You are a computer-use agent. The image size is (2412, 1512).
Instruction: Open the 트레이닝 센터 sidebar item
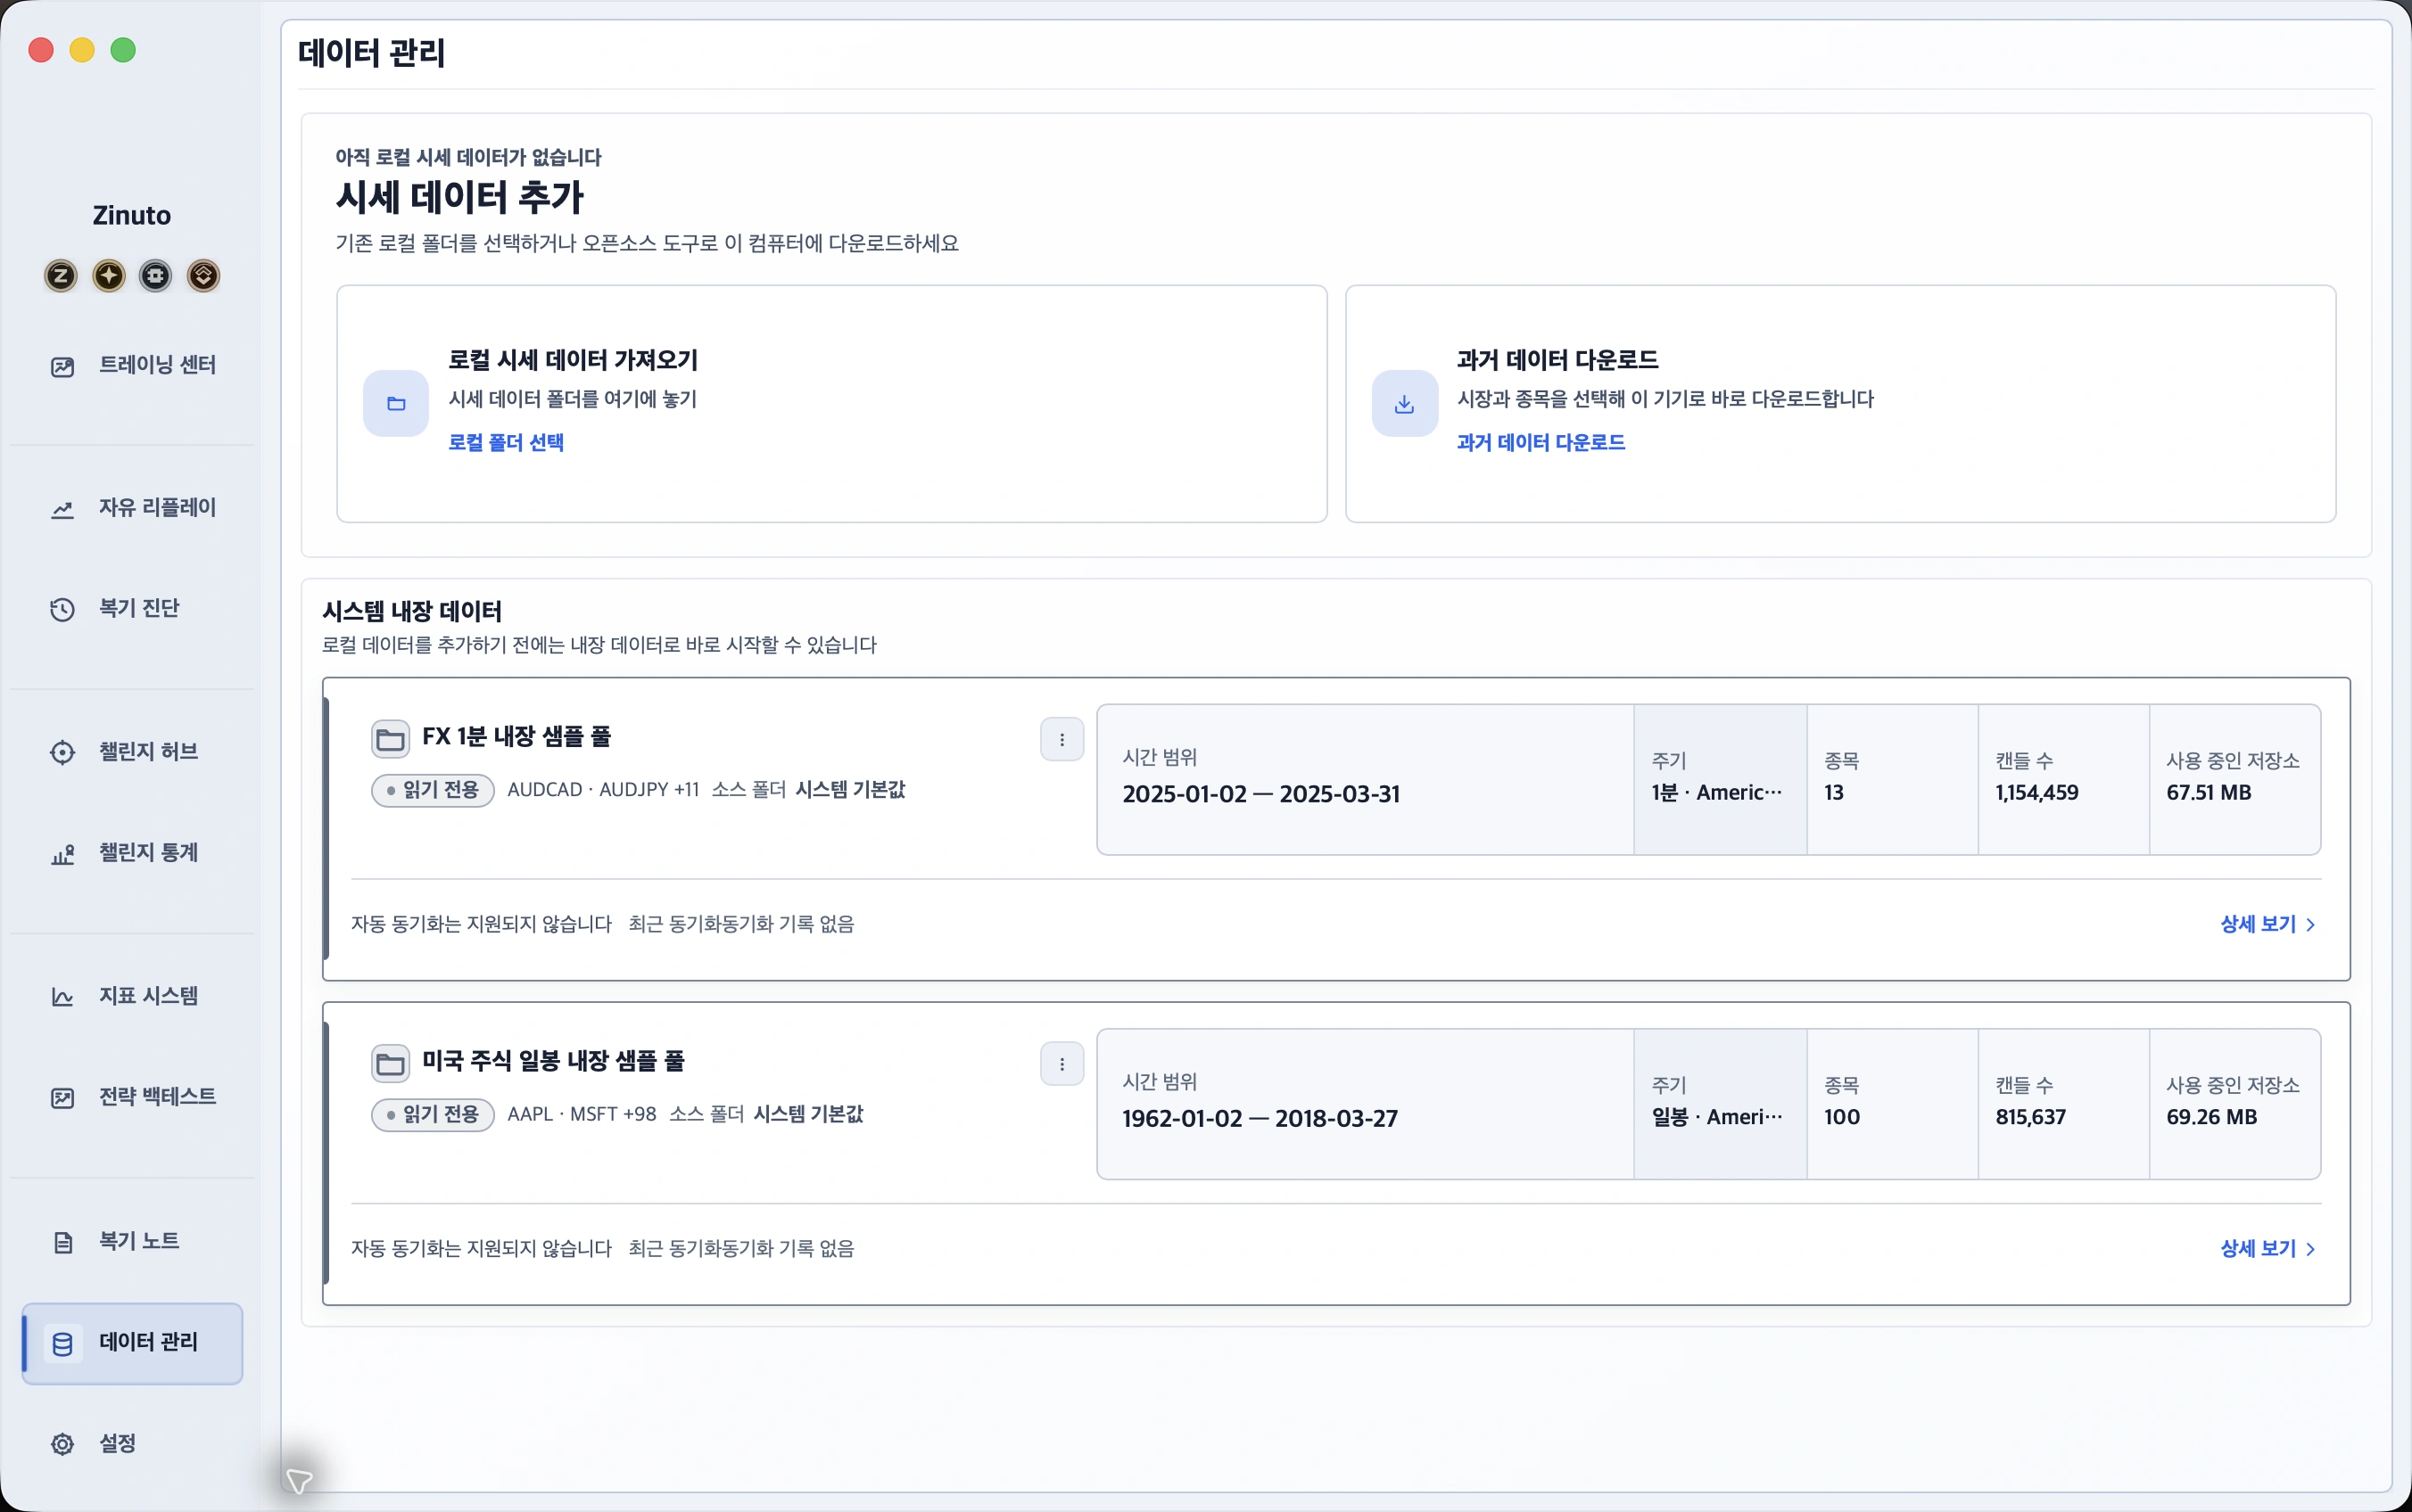[x=132, y=366]
